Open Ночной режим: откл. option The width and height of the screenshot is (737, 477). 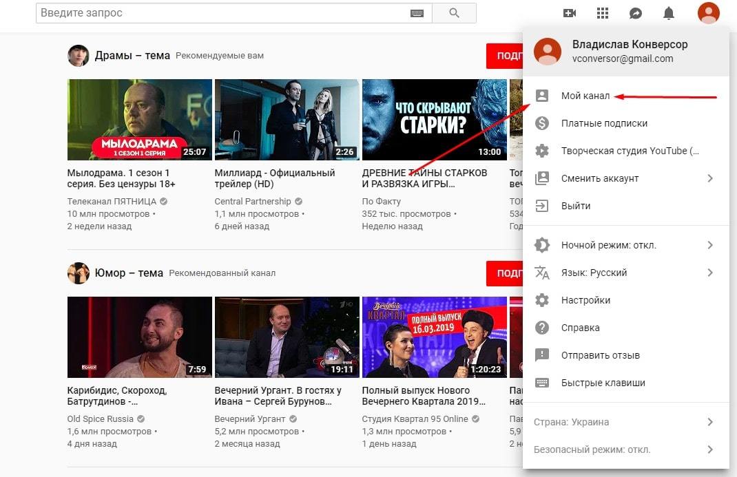coord(626,245)
